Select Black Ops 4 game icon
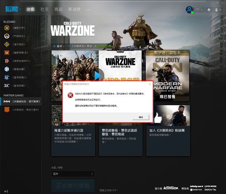The width and height of the screenshot is (226, 194). 7,110
